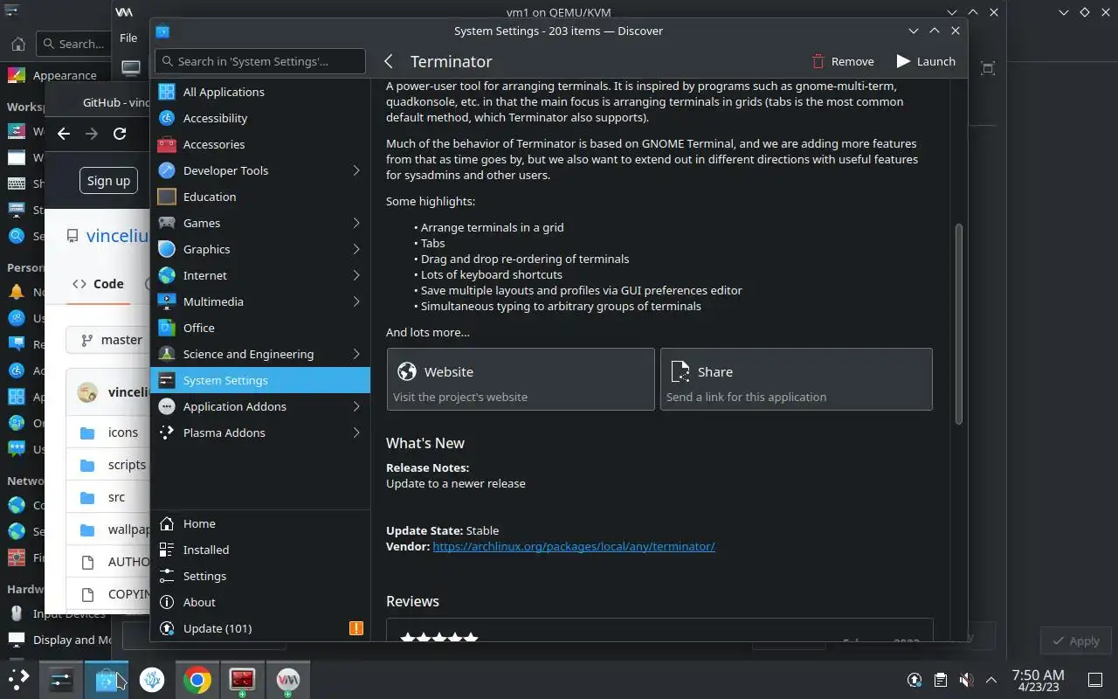1118x699 pixels.
Task: Open the application launcher in taskbar
Action: point(19,679)
